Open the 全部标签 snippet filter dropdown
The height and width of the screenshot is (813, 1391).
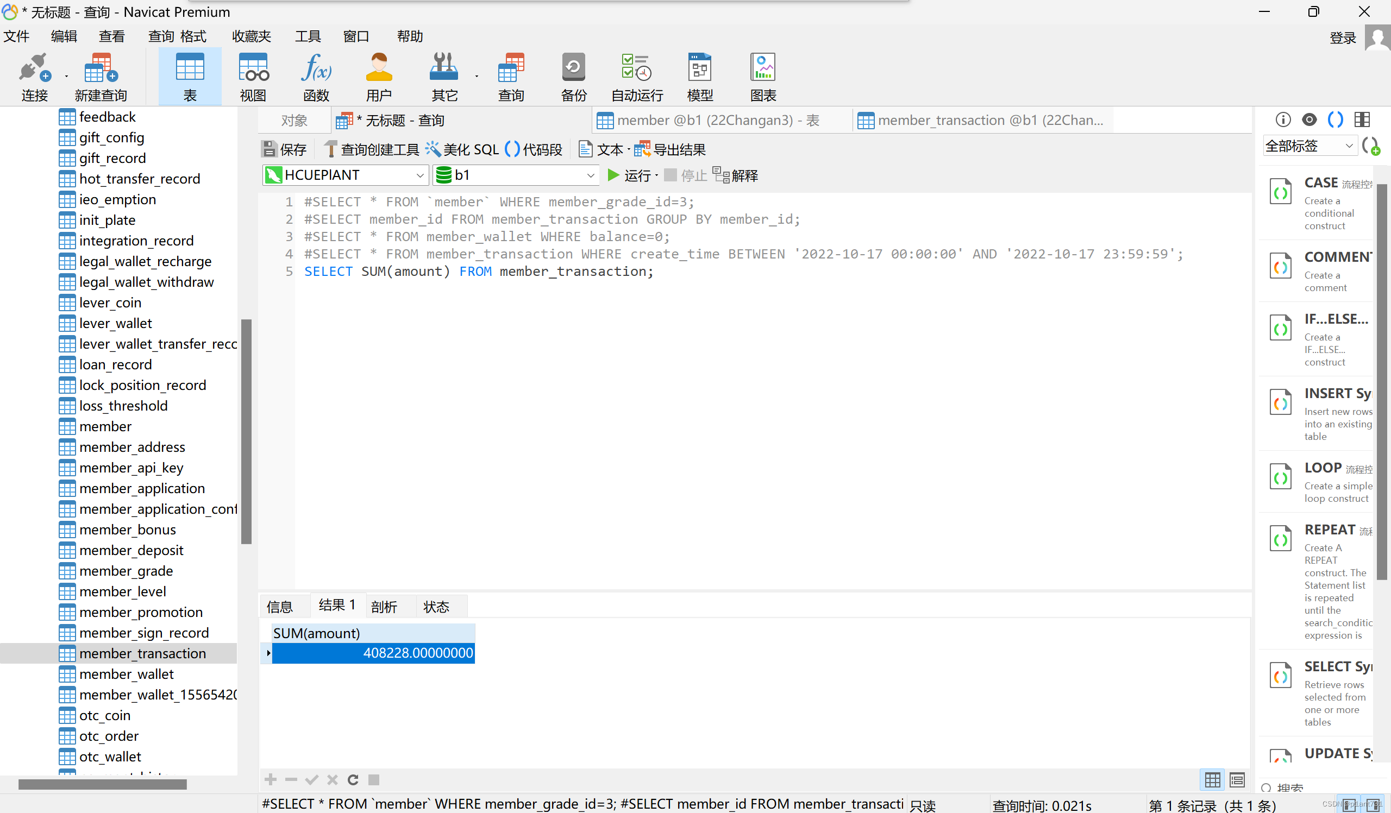tap(1349, 146)
